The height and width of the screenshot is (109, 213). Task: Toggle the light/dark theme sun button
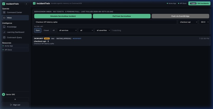15,99
